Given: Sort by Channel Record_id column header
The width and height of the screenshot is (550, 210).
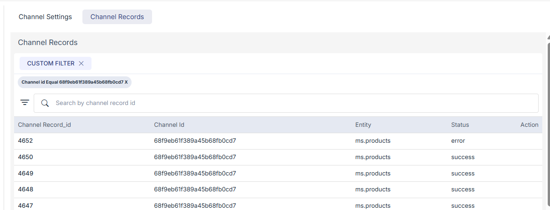Looking at the screenshot, I should pos(44,125).
